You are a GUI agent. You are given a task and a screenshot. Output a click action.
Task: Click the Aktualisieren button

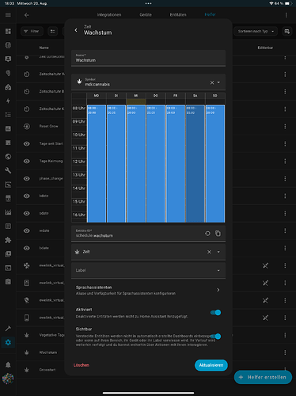pyautogui.click(x=211, y=365)
